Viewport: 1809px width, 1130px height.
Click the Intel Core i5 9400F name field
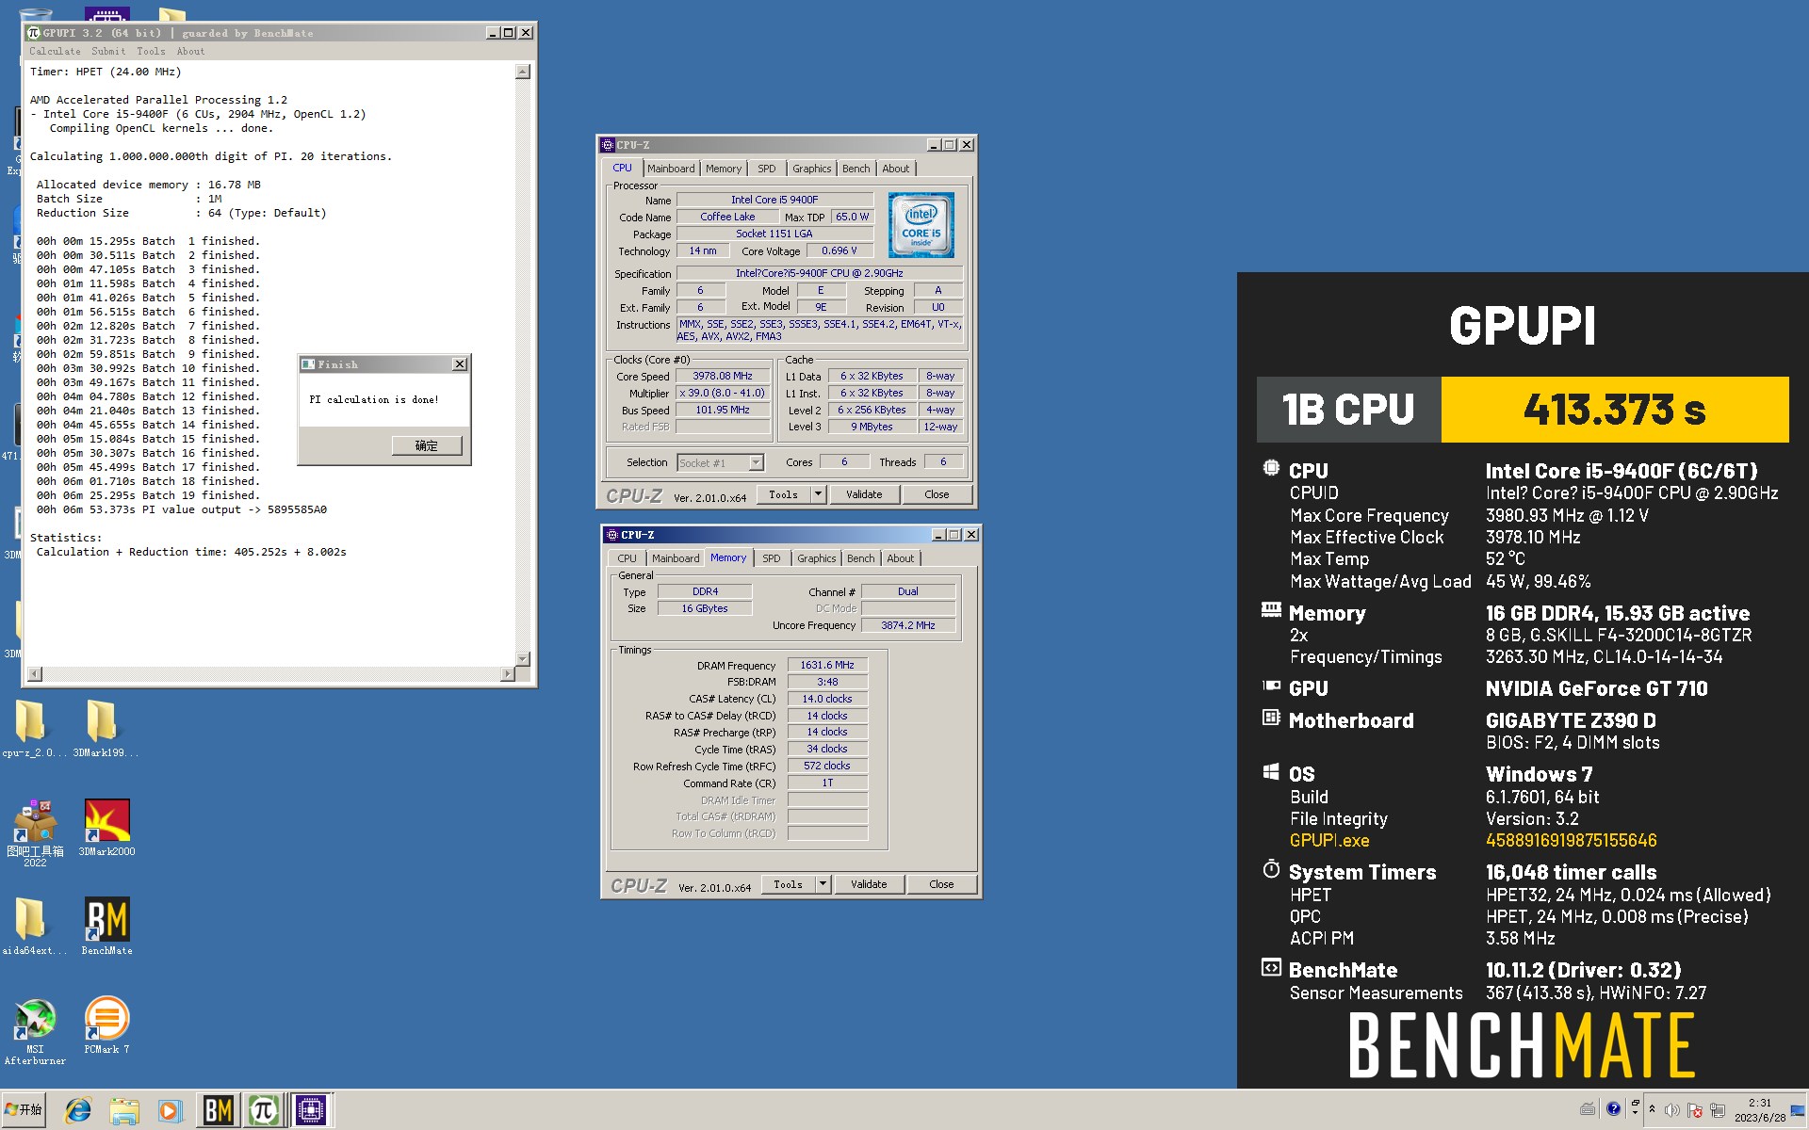pyautogui.click(x=774, y=200)
